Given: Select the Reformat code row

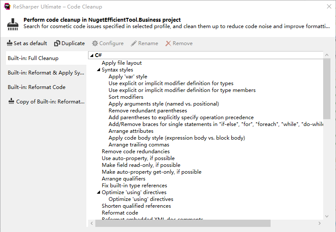Looking at the screenshot, I should click(120, 213).
